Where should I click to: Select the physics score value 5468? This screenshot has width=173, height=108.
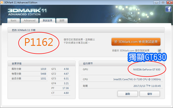[x=43, y=74]
